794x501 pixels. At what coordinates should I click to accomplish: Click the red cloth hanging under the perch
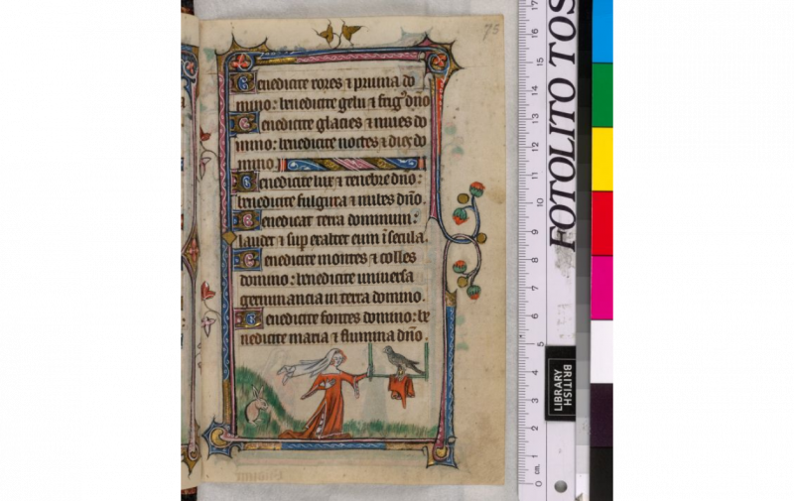click(402, 388)
